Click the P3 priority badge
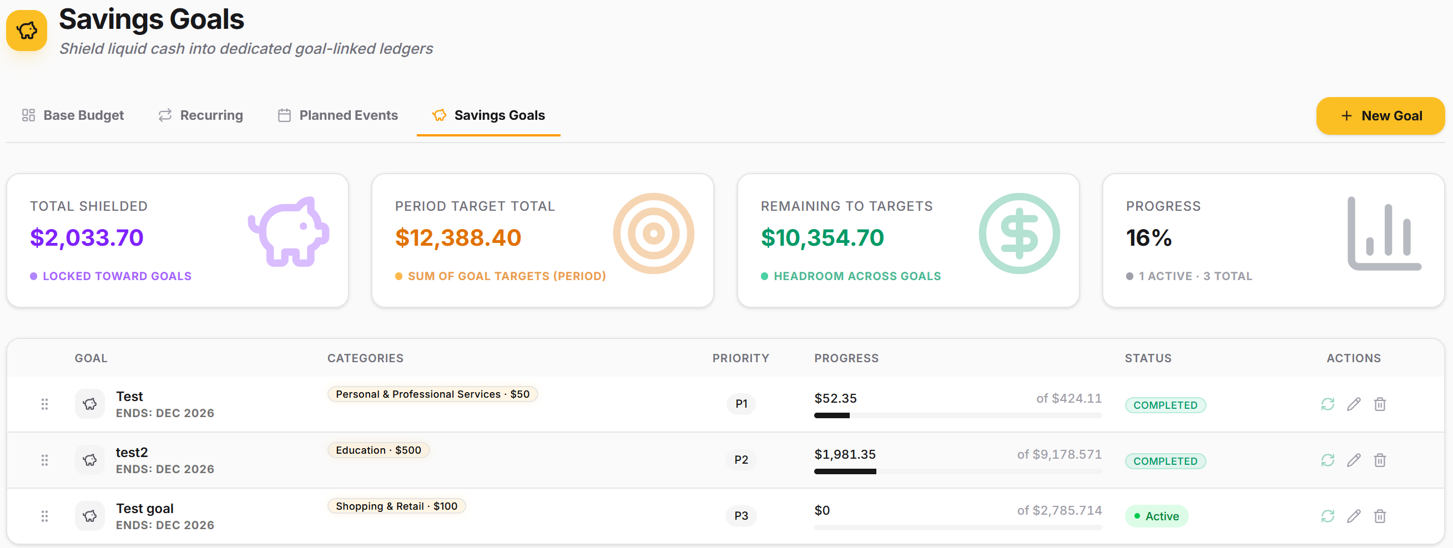Screen dimensions: 1453x548 coord(741,515)
